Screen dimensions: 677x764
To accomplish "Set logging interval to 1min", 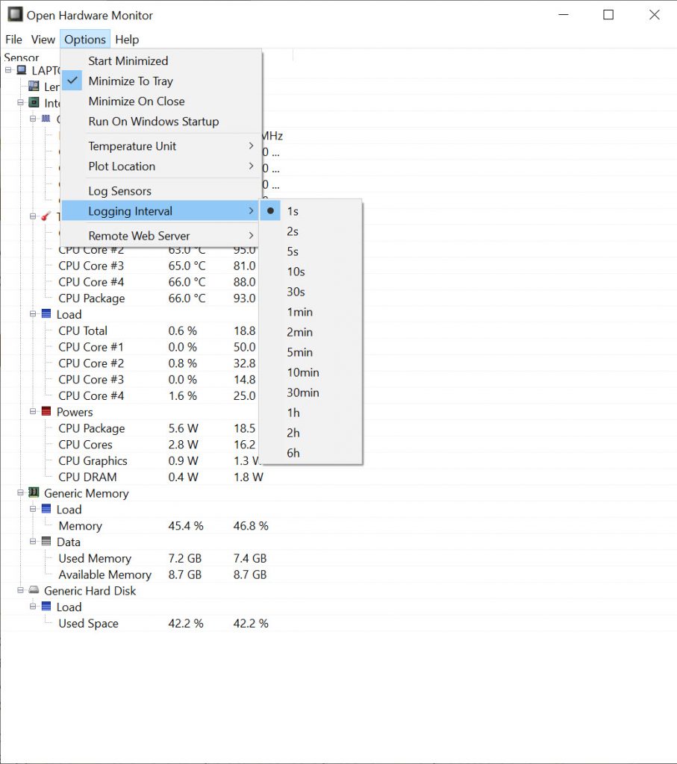I will pyautogui.click(x=311, y=312).
